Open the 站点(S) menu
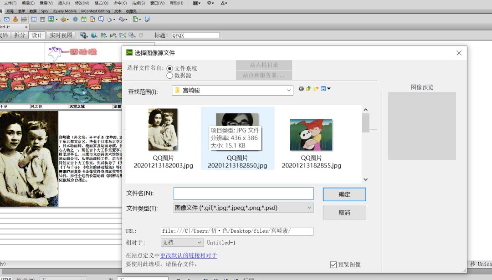 pyautogui.click(x=138, y=3)
